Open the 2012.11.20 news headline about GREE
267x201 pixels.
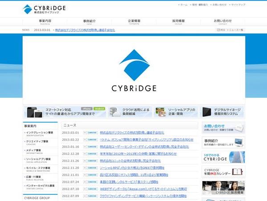[132, 168]
